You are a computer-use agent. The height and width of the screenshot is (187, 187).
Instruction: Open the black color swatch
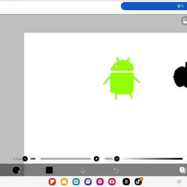(x=49, y=170)
